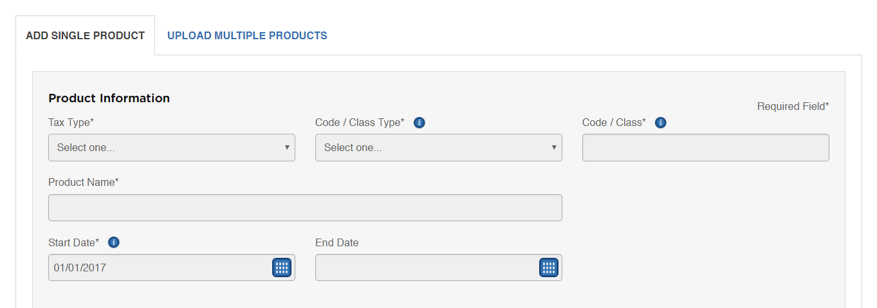Open the End Date calendar picker

click(548, 267)
